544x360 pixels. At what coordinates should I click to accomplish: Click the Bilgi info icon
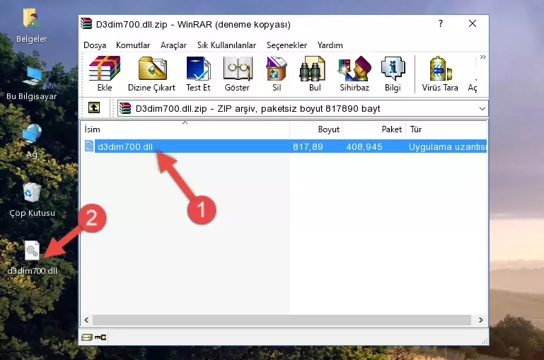pyautogui.click(x=393, y=73)
